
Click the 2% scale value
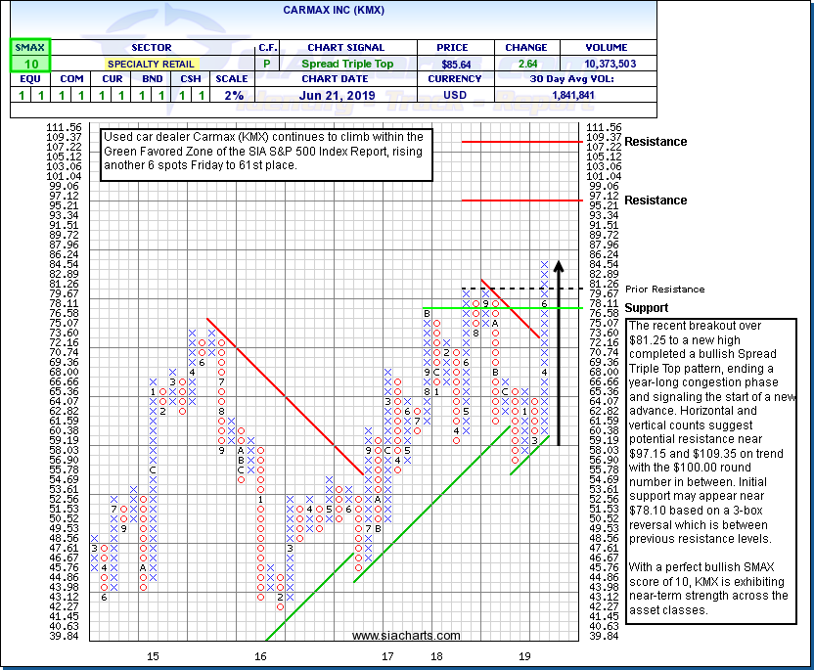click(231, 96)
